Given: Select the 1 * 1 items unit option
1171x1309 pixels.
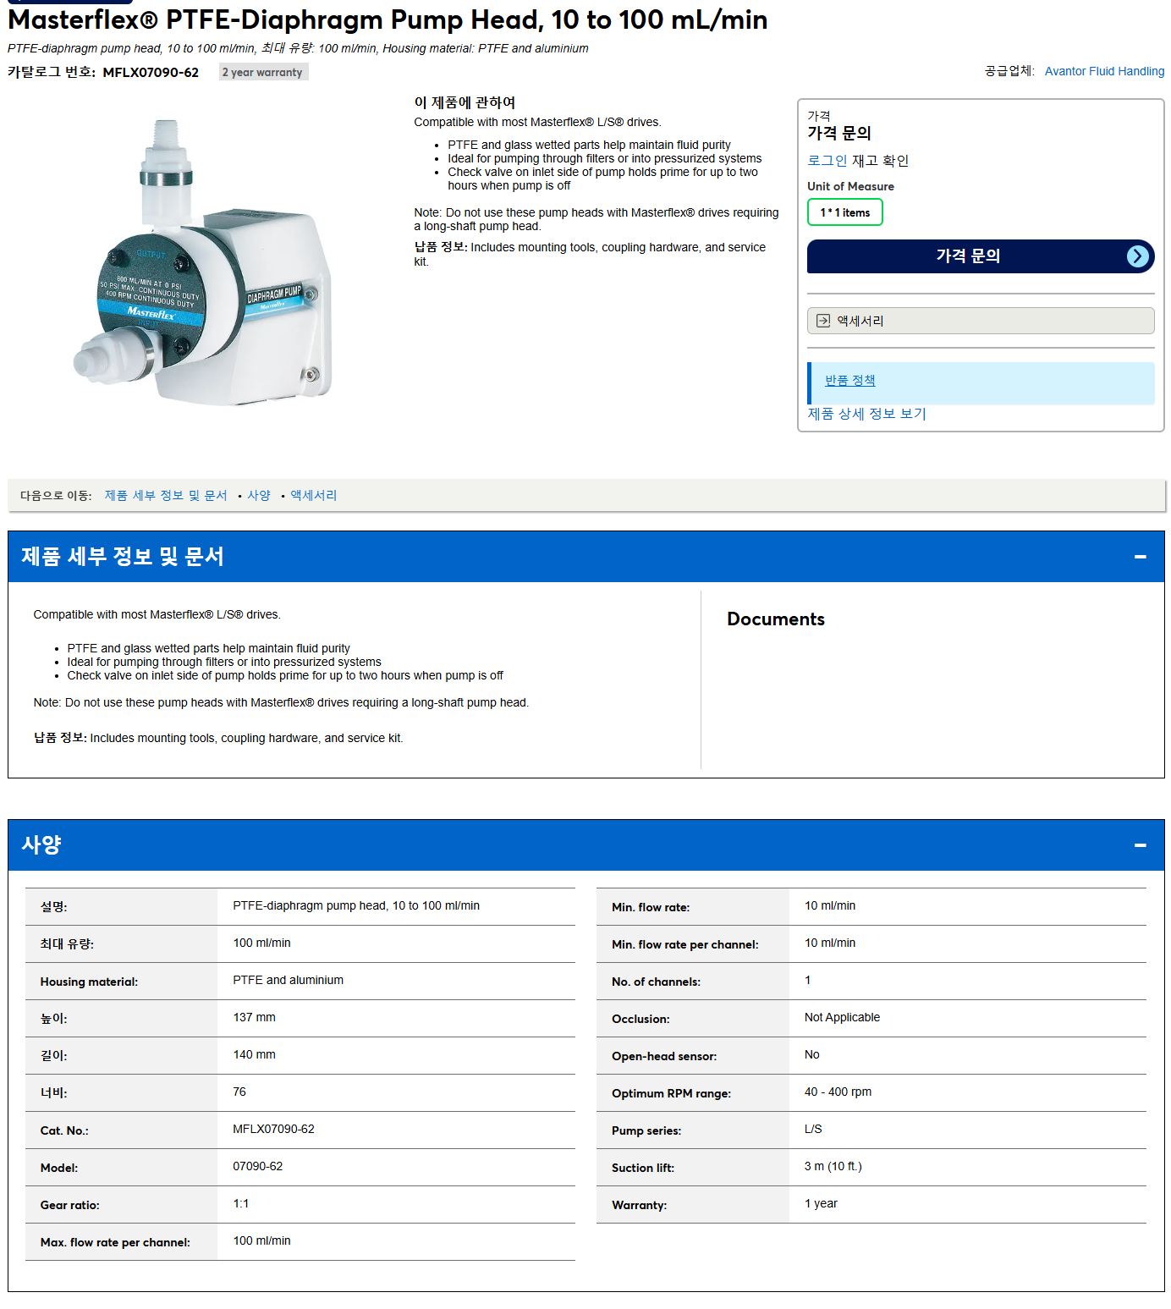Looking at the screenshot, I should pos(845,212).
